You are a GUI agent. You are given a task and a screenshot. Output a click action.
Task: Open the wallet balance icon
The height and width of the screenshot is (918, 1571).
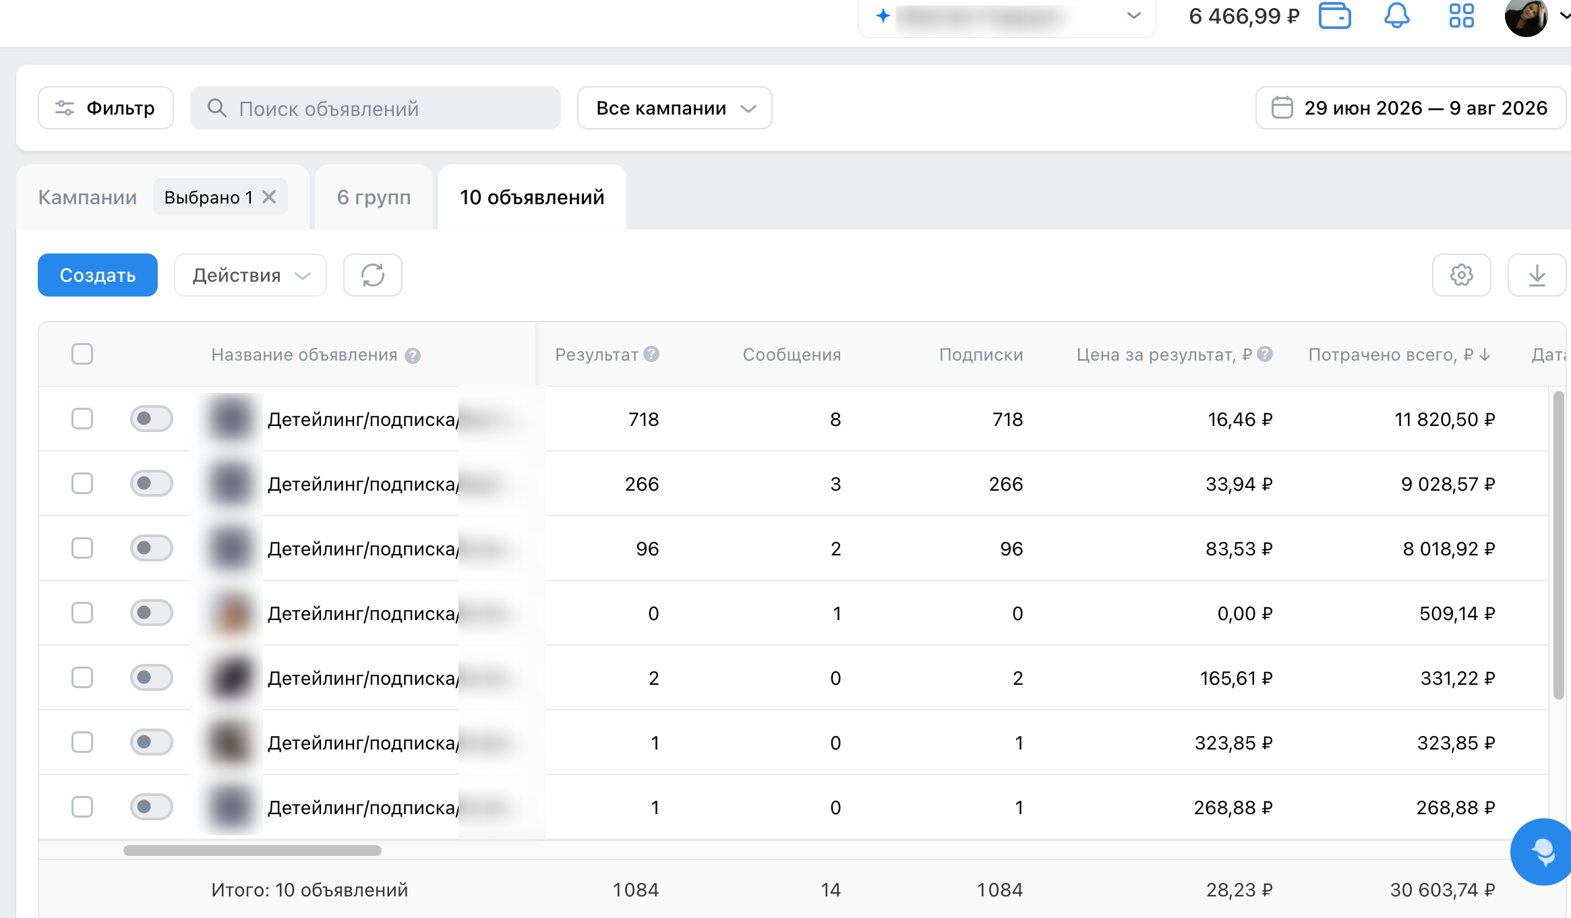point(1334,16)
